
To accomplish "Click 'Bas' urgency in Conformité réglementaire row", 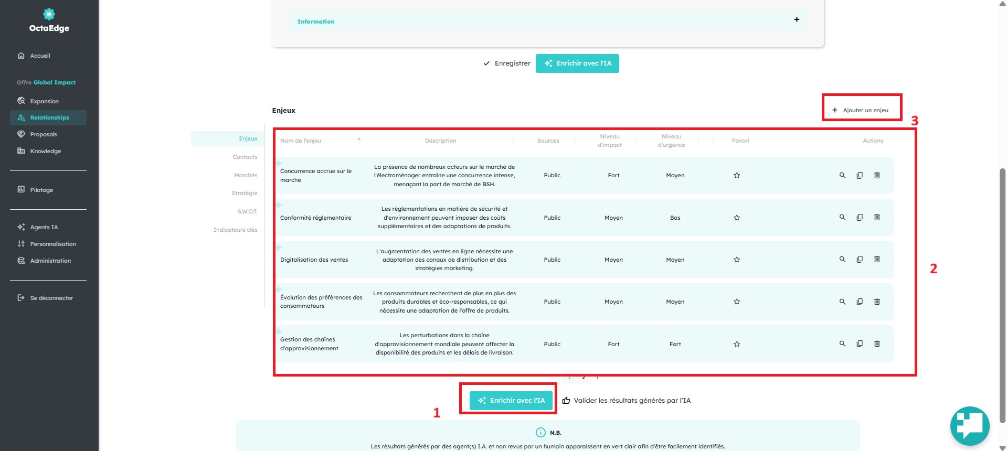I will pyautogui.click(x=675, y=218).
